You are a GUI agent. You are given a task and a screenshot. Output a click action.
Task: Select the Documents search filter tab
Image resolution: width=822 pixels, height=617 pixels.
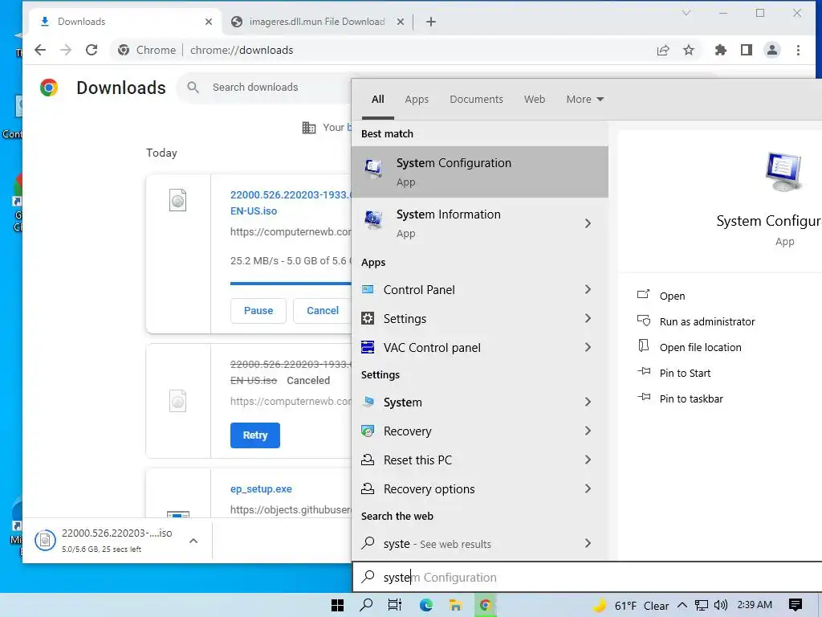click(x=476, y=99)
